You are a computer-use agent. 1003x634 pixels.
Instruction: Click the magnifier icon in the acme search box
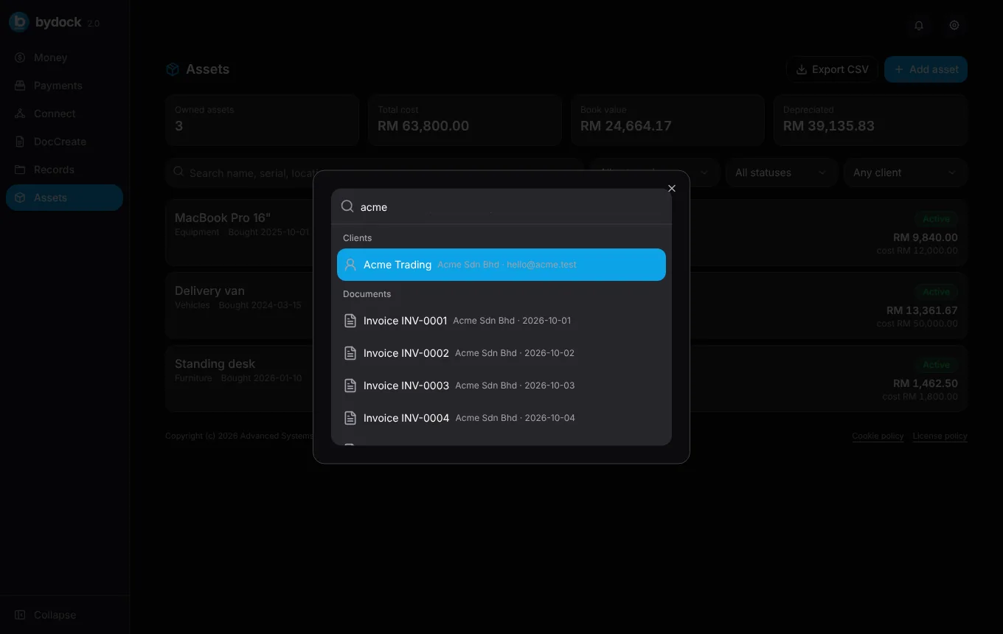coord(347,206)
